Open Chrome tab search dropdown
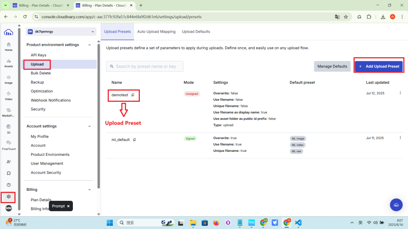The width and height of the screenshot is (408, 229). pyautogui.click(x=5, y=5)
